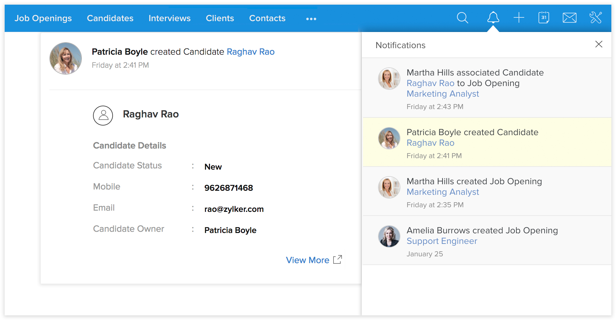Close the Notifications panel

pos(599,44)
